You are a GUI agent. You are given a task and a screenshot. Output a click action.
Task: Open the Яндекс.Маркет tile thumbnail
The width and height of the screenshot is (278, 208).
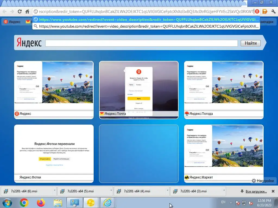pos(224,154)
